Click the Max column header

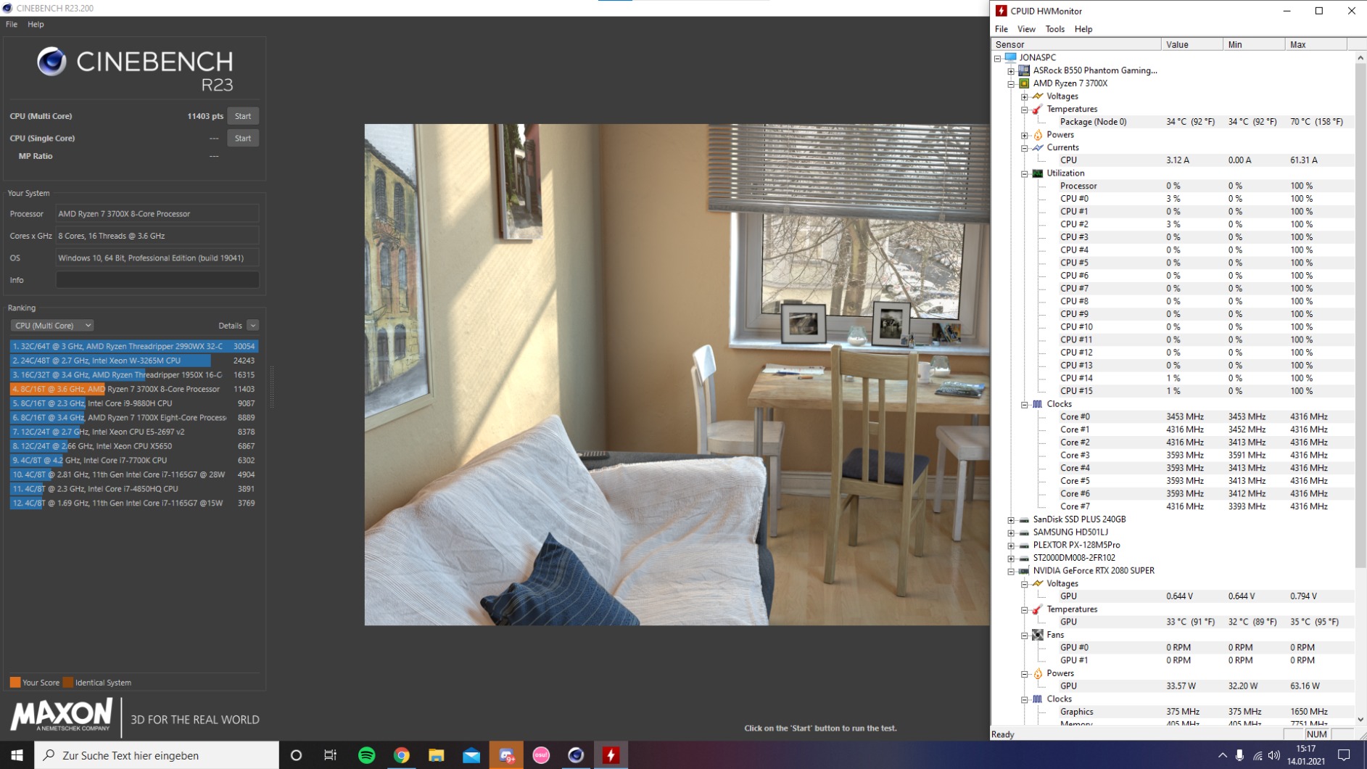click(1316, 44)
